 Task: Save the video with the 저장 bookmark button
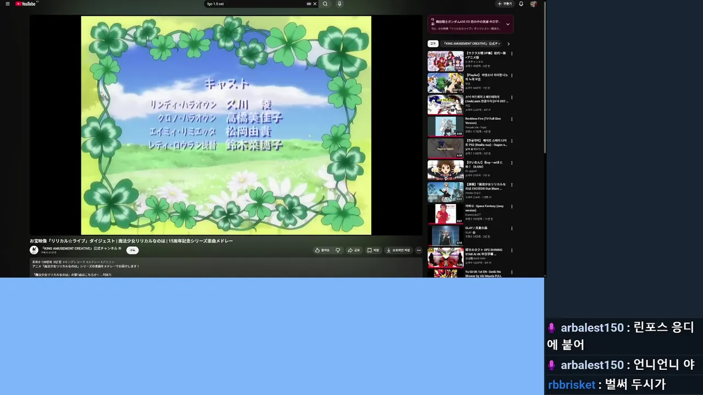click(373, 250)
